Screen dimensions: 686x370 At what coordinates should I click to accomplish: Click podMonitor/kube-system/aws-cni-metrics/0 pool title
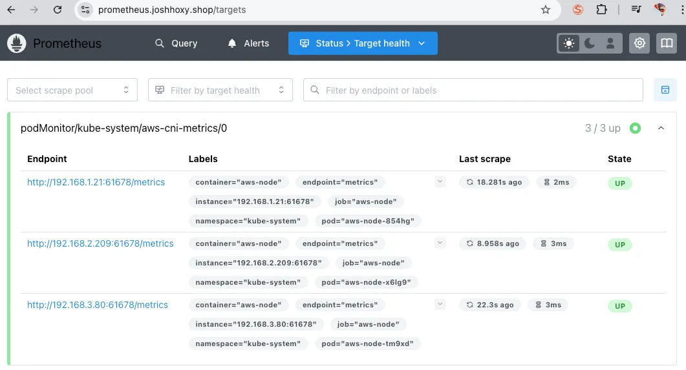click(123, 128)
